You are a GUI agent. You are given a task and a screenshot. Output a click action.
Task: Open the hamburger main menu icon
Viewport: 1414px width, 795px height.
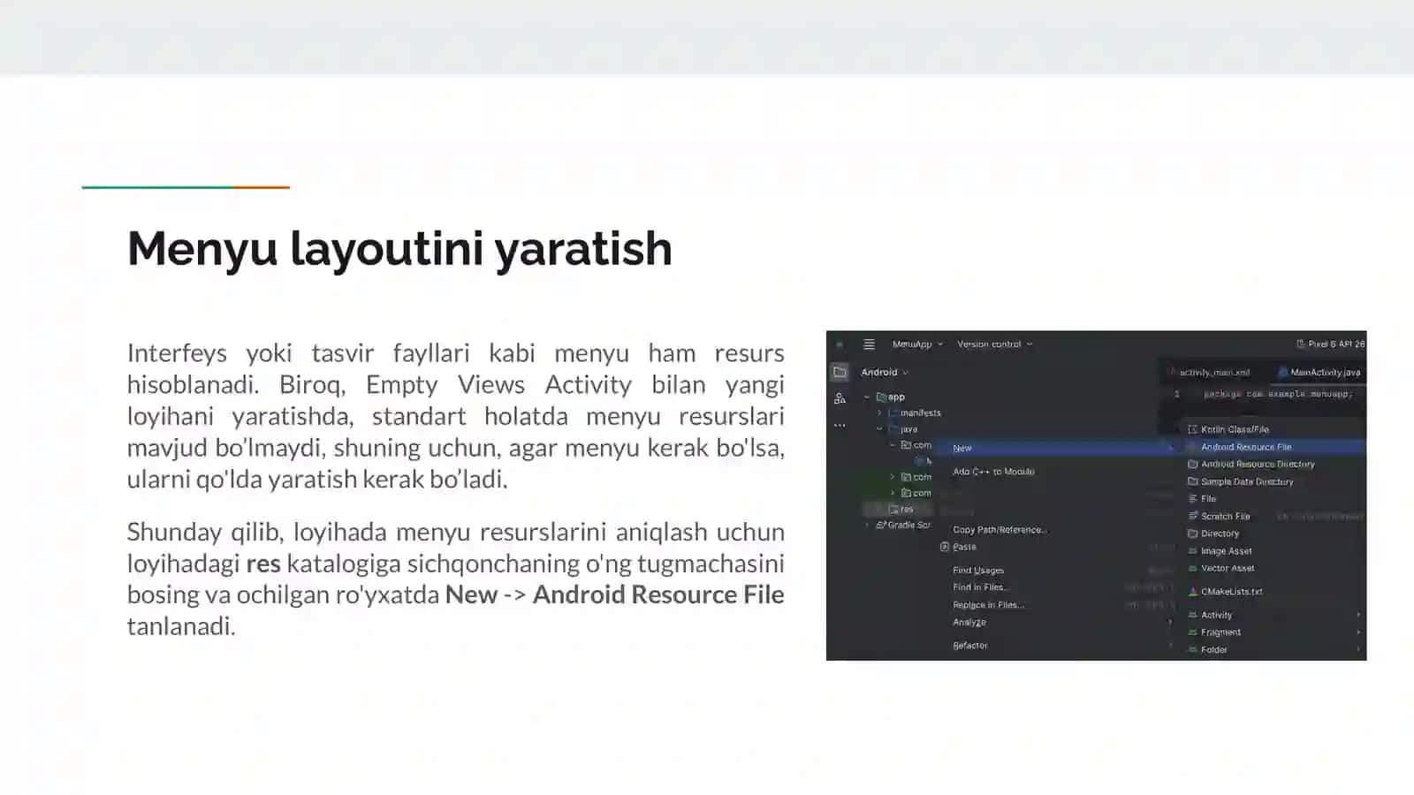[869, 344]
